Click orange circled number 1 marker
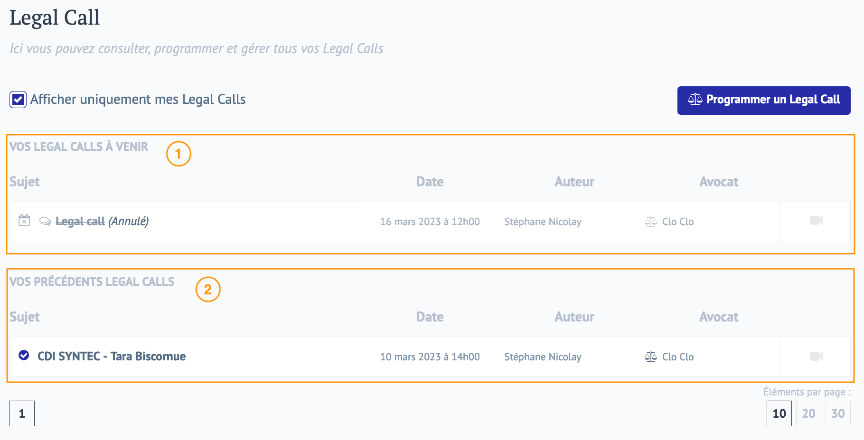Image resolution: width=864 pixels, height=440 pixels. pyautogui.click(x=178, y=154)
